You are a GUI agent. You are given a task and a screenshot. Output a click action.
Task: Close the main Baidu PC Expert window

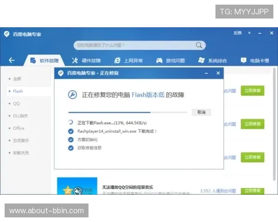(x=272, y=33)
